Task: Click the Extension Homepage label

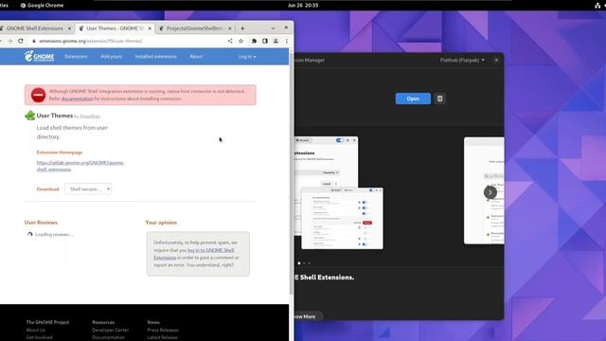Action: click(60, 153)
